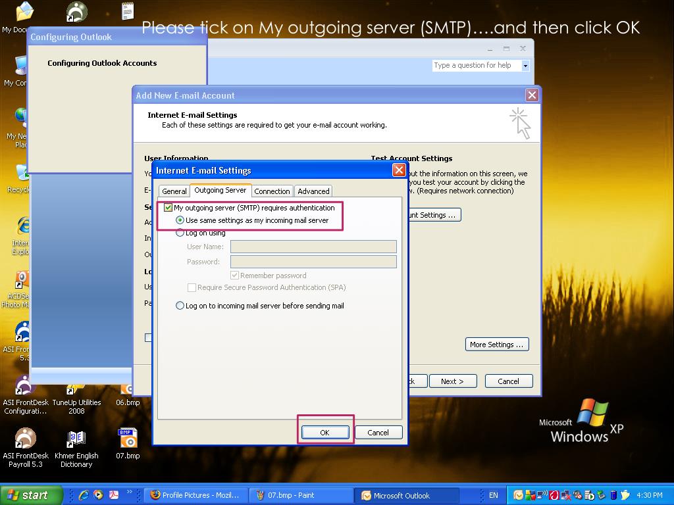Click Cancel in Add New E-mail Account wizard
Viewport: 674px width, 505px height.
tap(509, 381)
